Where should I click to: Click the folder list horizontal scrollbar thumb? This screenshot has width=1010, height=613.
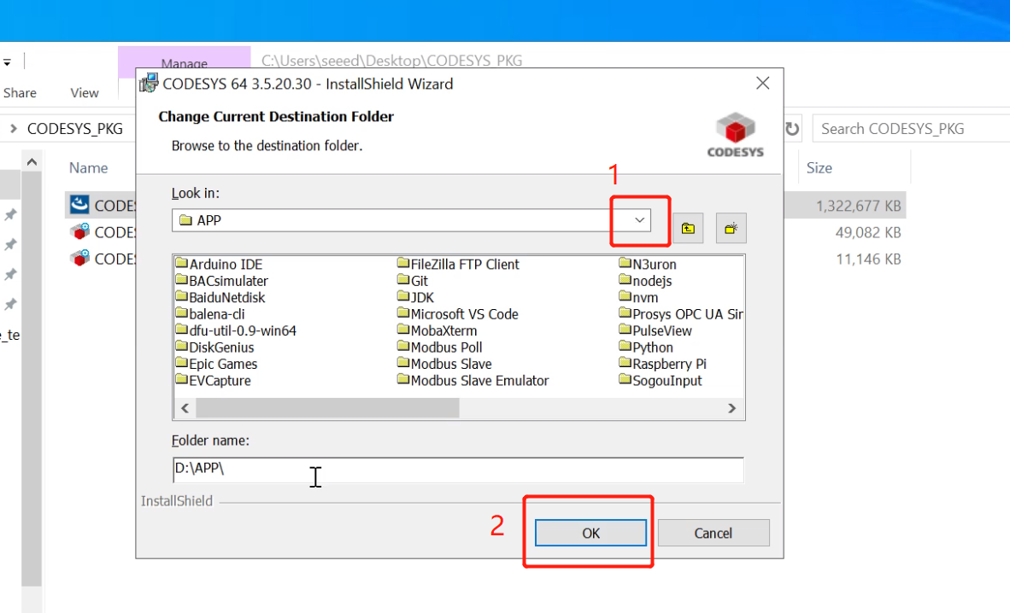pos(327,408)
